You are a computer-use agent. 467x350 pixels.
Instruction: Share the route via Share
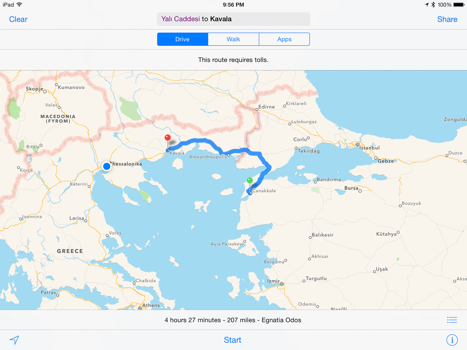pos(447,19)
